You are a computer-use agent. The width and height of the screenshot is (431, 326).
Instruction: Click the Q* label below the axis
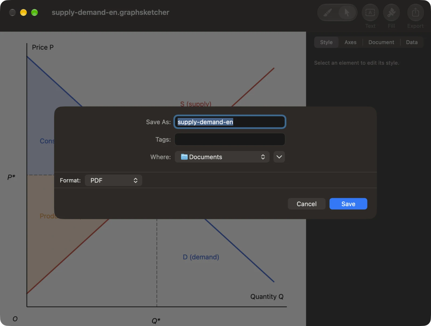(156, 321)
